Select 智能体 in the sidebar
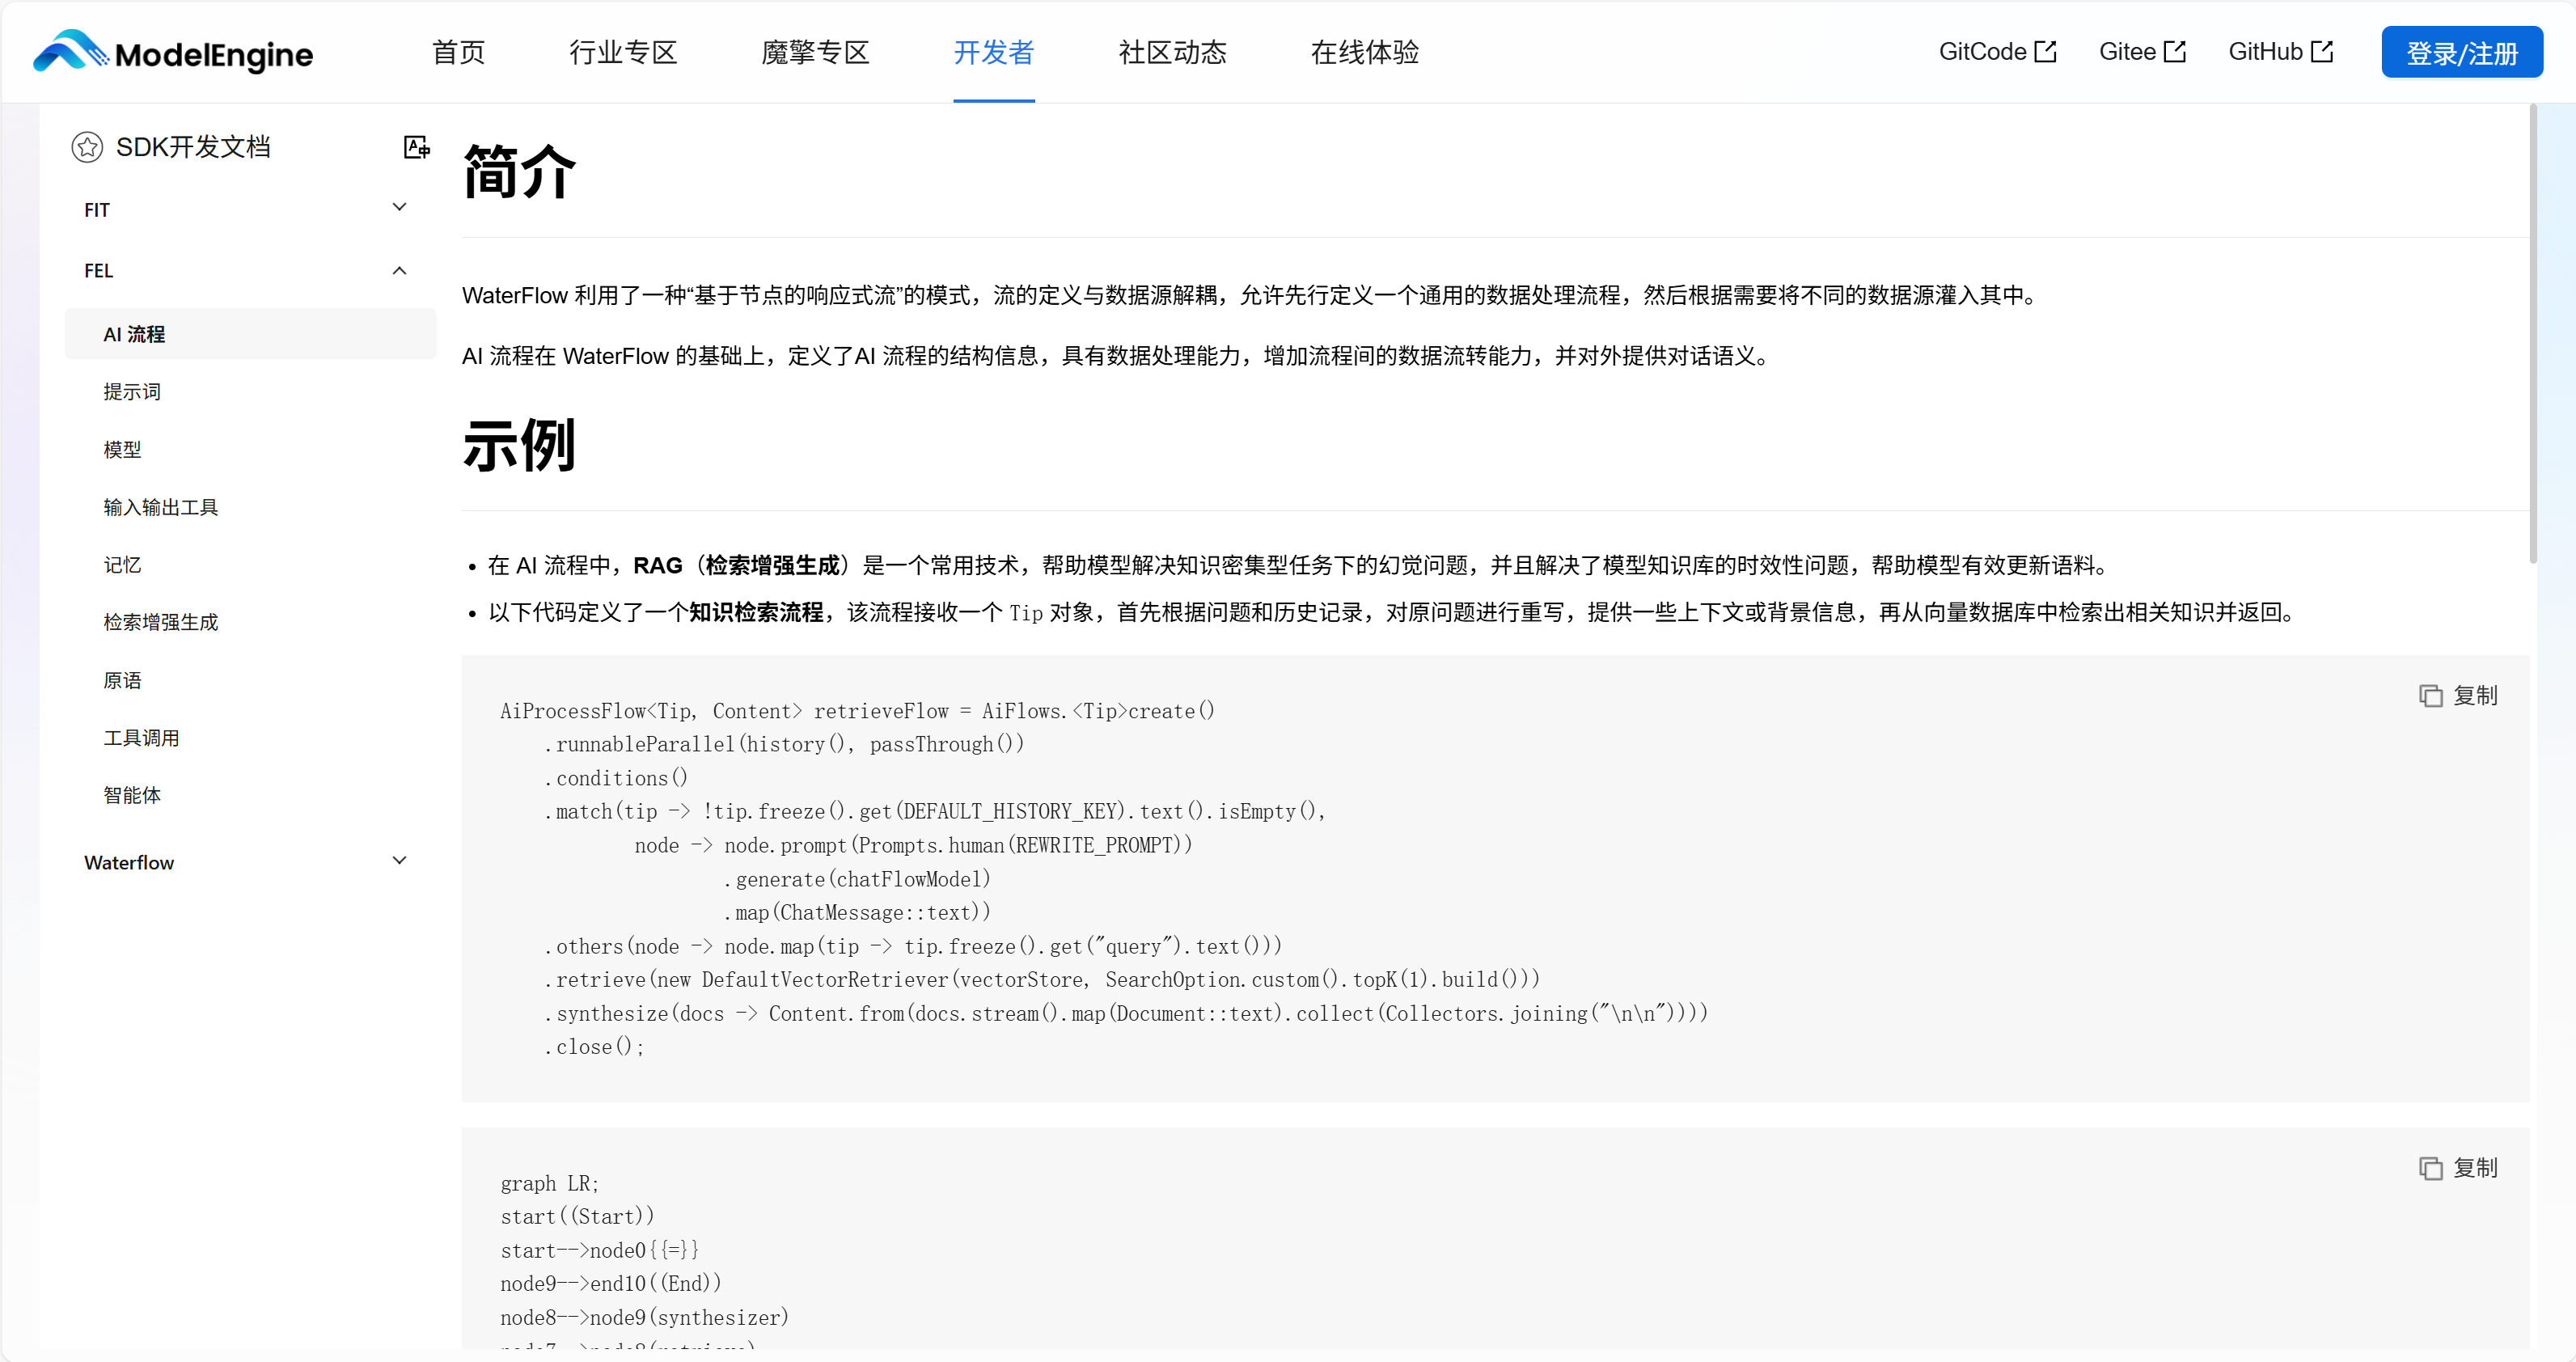This screenshot has width=2576, height=1362. coord(132,795)
